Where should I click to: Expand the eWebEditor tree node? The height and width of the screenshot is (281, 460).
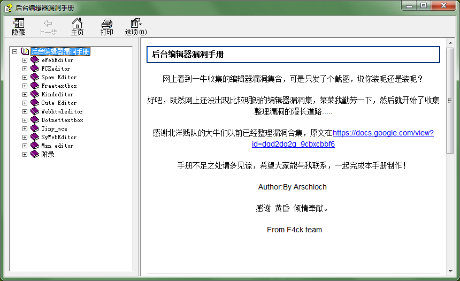tap(25, 60)
